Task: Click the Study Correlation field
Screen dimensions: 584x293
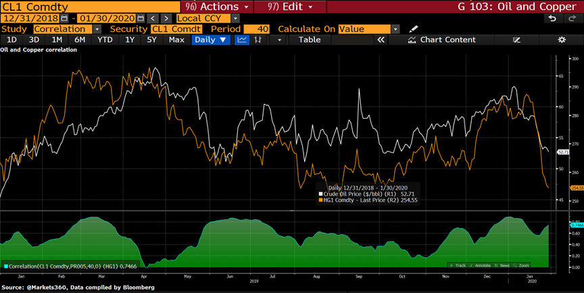Action: 63,29
